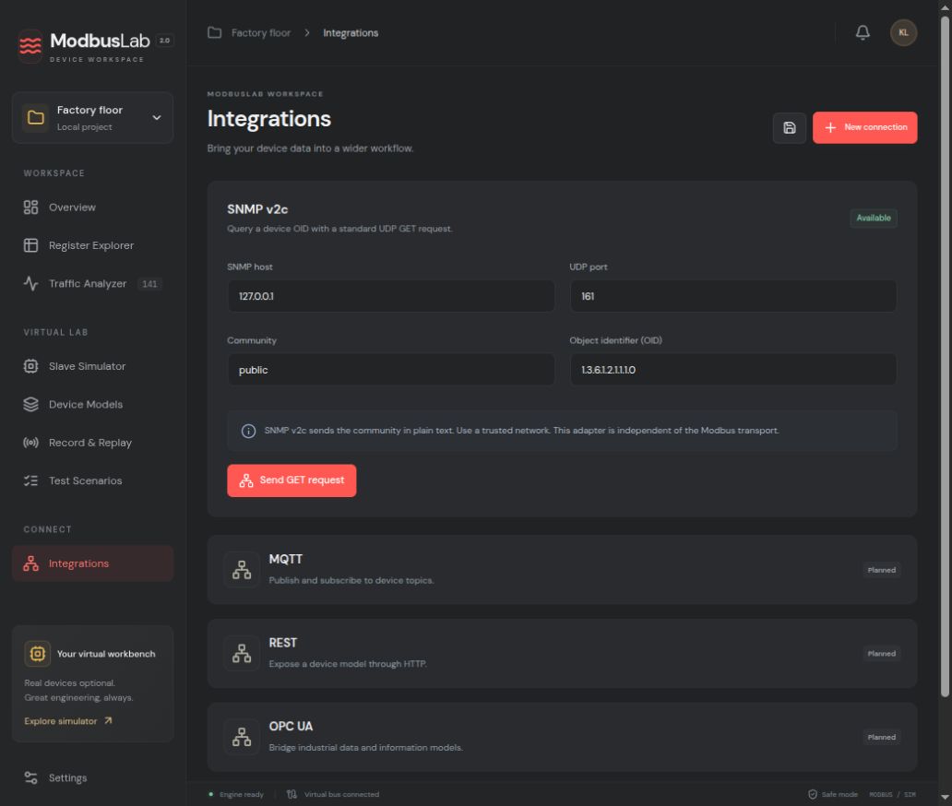Click the Factory floor project folder icon
The image size is (952, 806).
click(x=36, y=118)
